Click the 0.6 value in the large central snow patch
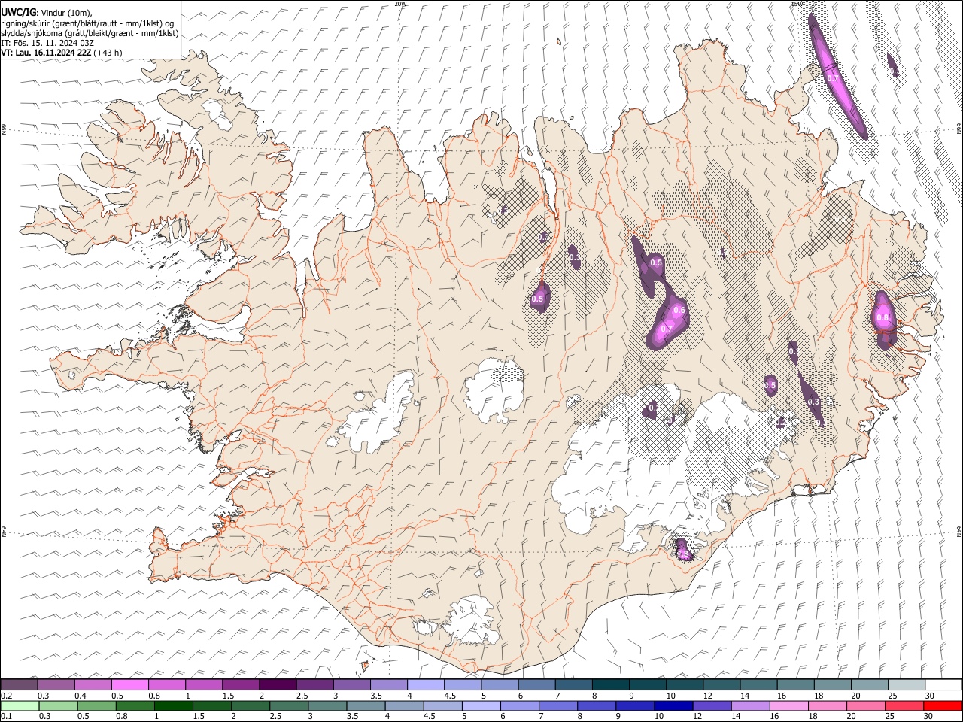The image size is (963, 722). tap(679, 310)
